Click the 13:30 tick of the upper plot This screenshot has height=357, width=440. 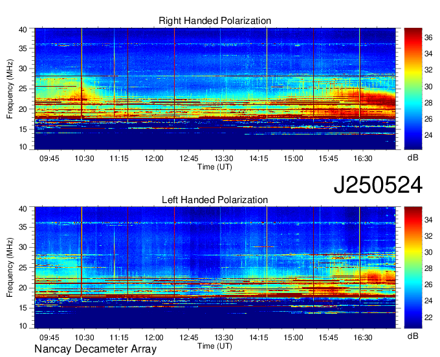(x=224, y=158)
